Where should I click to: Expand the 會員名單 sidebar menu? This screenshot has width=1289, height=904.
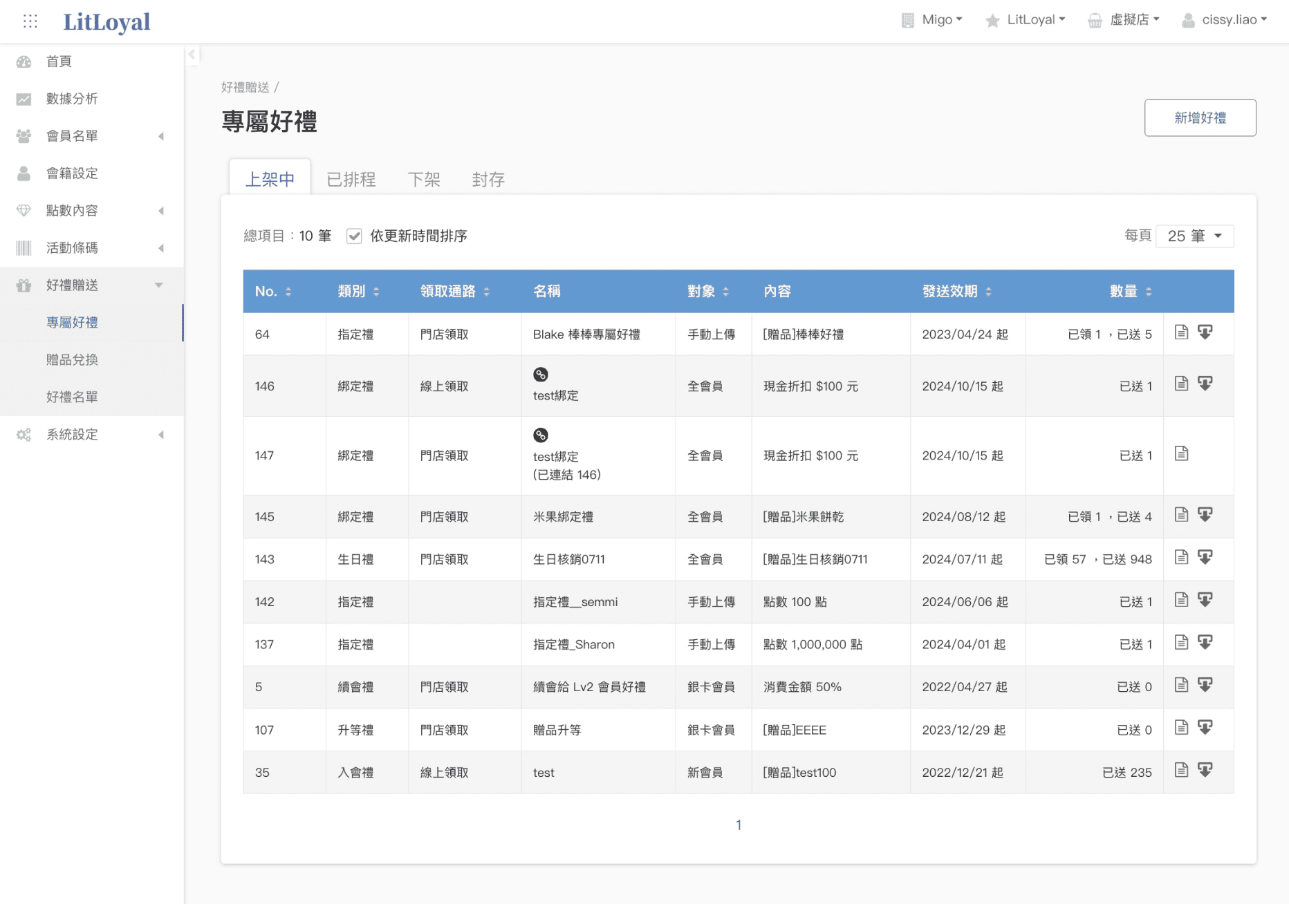pos(92,136)
